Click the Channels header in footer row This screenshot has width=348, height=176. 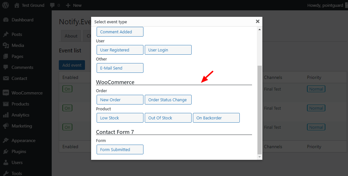[x=273, y=147]
